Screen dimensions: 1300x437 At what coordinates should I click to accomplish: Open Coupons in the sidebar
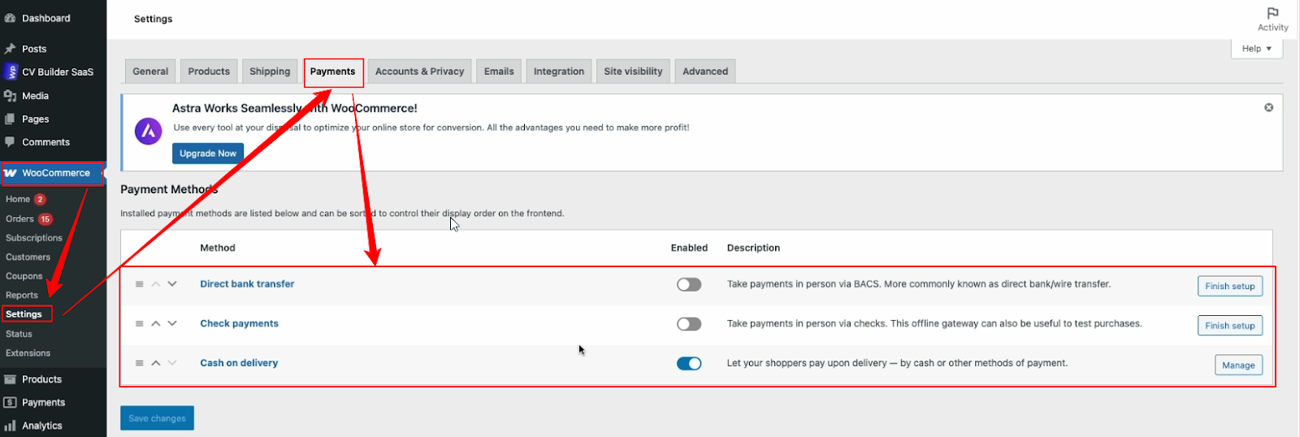(24, 276)
